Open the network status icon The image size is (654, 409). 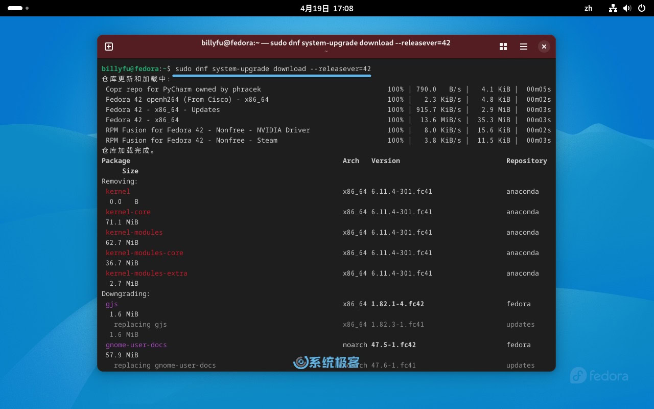coord(613,8)
